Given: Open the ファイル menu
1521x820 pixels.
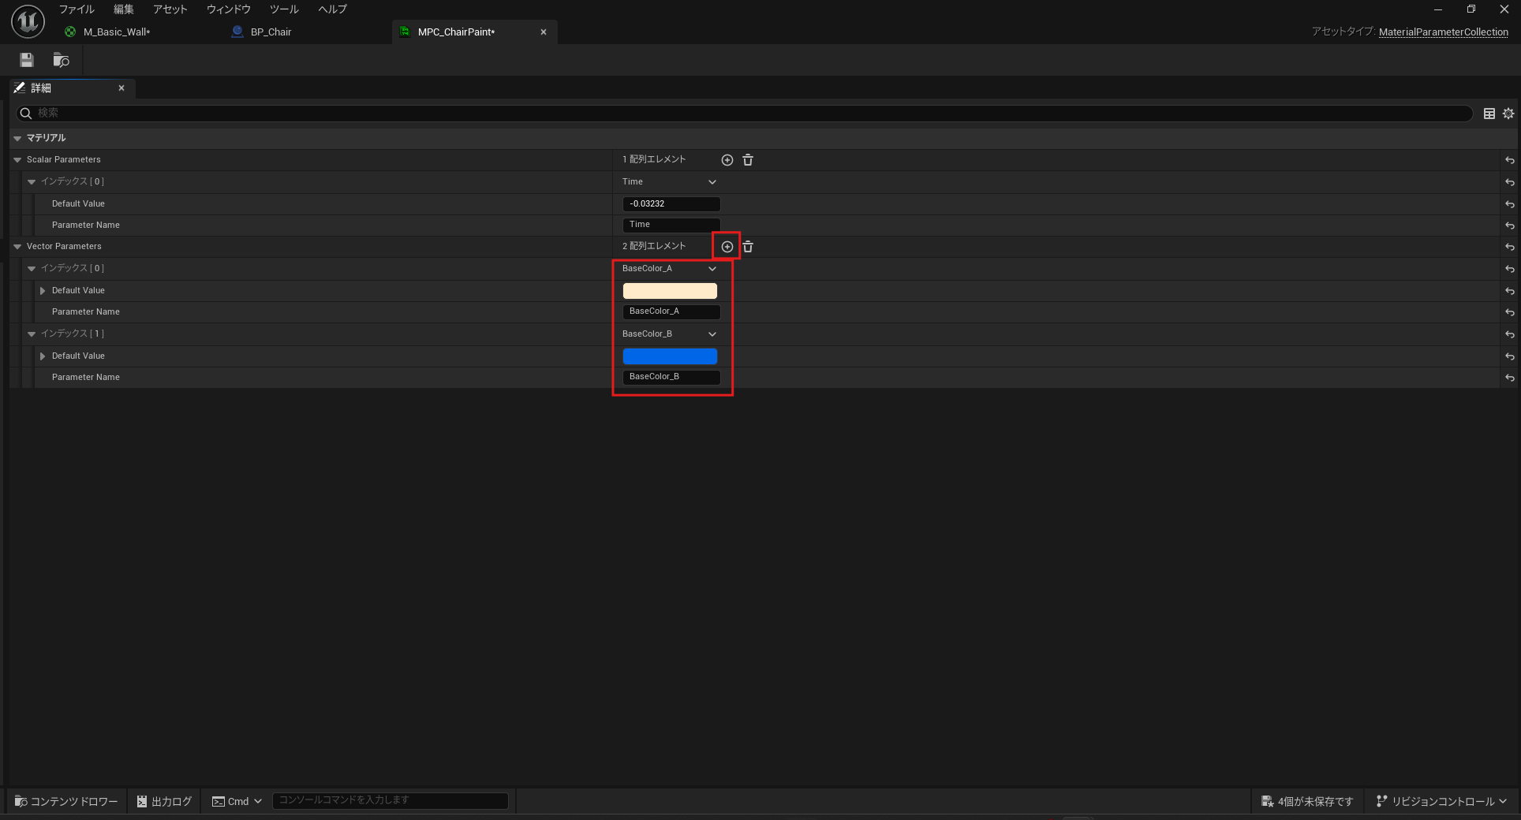Looking at the screenshot, I should pyautogui.click(x=77, y=9).
